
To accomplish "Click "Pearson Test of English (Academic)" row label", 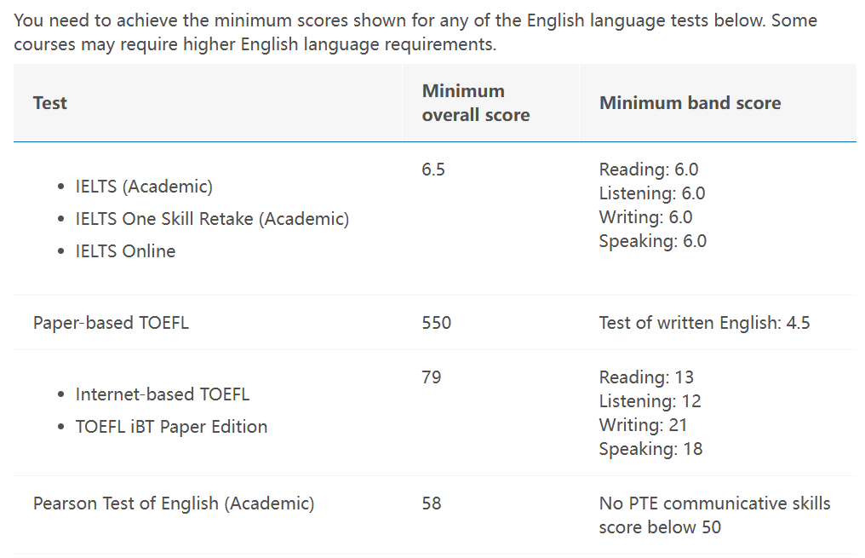I will pos(174,503).
